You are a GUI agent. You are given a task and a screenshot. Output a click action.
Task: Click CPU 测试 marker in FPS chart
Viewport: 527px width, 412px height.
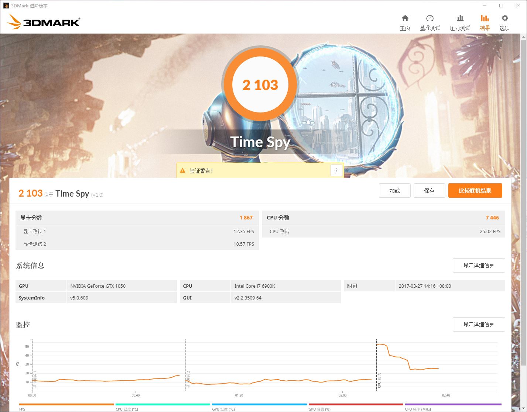pyautogui.click(x=379, y=381)
